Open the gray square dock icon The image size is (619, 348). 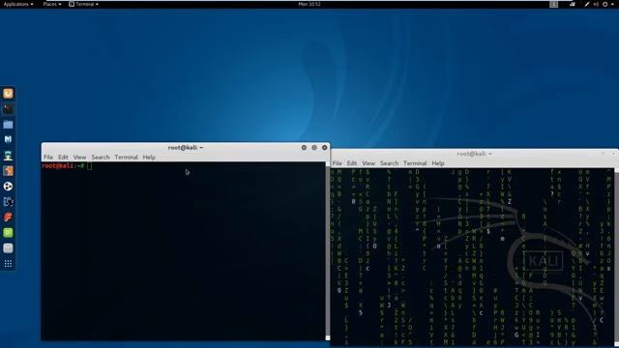(8, 248)
